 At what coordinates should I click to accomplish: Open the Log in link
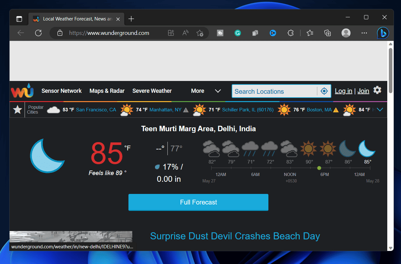click(x=343, y=91)
